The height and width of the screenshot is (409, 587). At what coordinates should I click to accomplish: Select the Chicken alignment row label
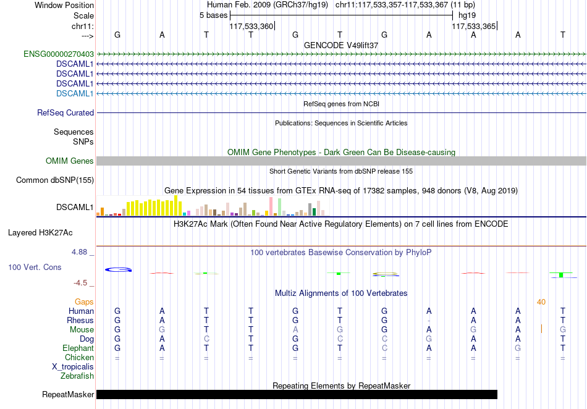79,357
